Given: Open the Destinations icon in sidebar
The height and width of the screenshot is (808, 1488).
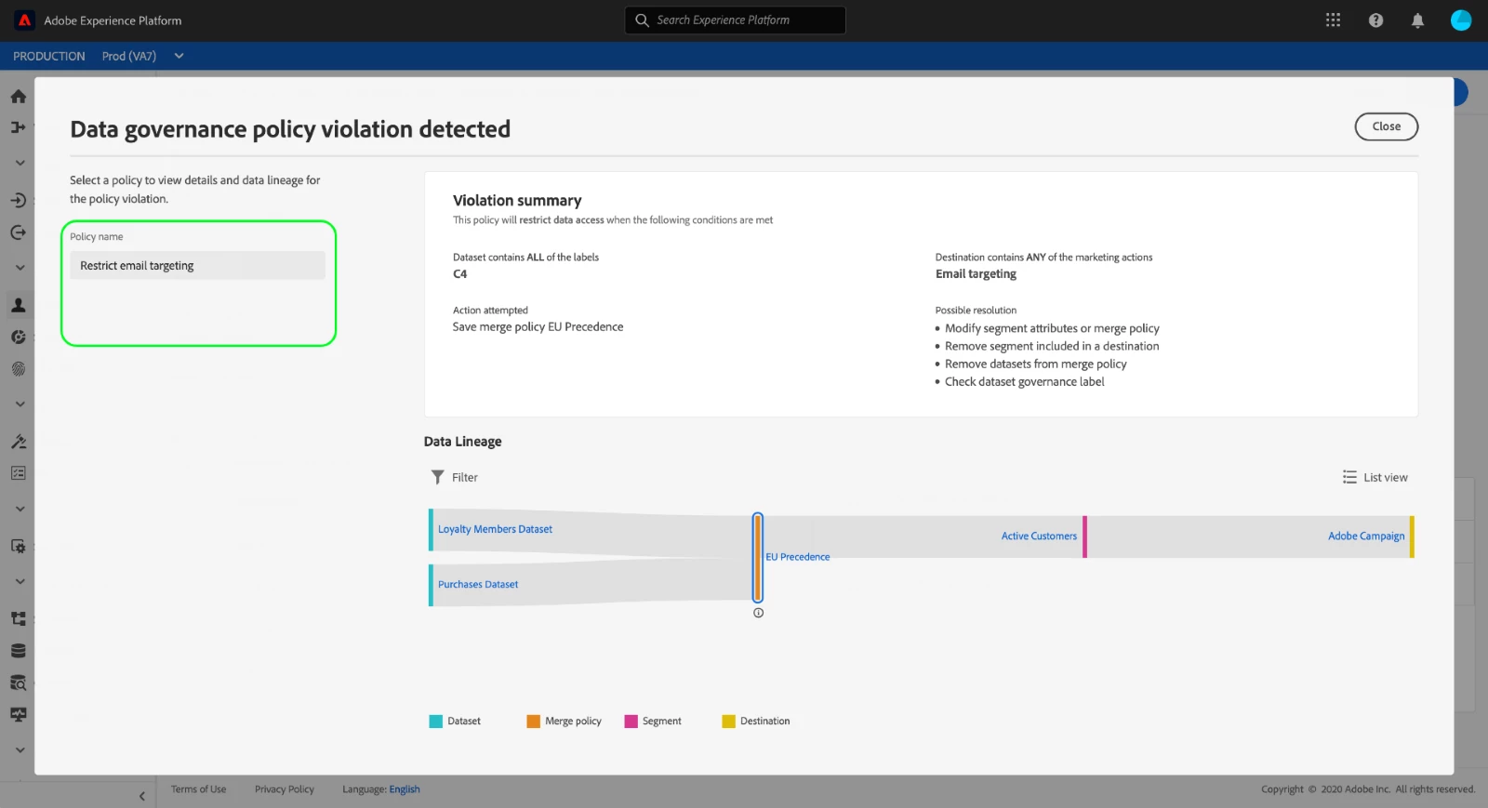Looking at the screenshot, I should click(x=18, y=232).
